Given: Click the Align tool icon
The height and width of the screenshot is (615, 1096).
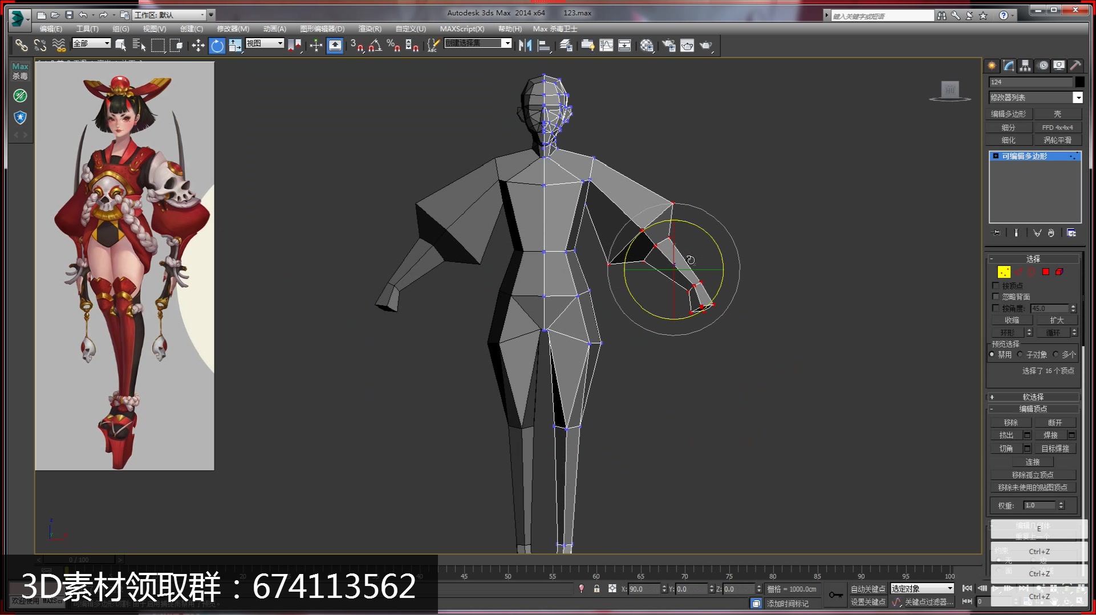Looking at the screenshot, I should 544,45.
